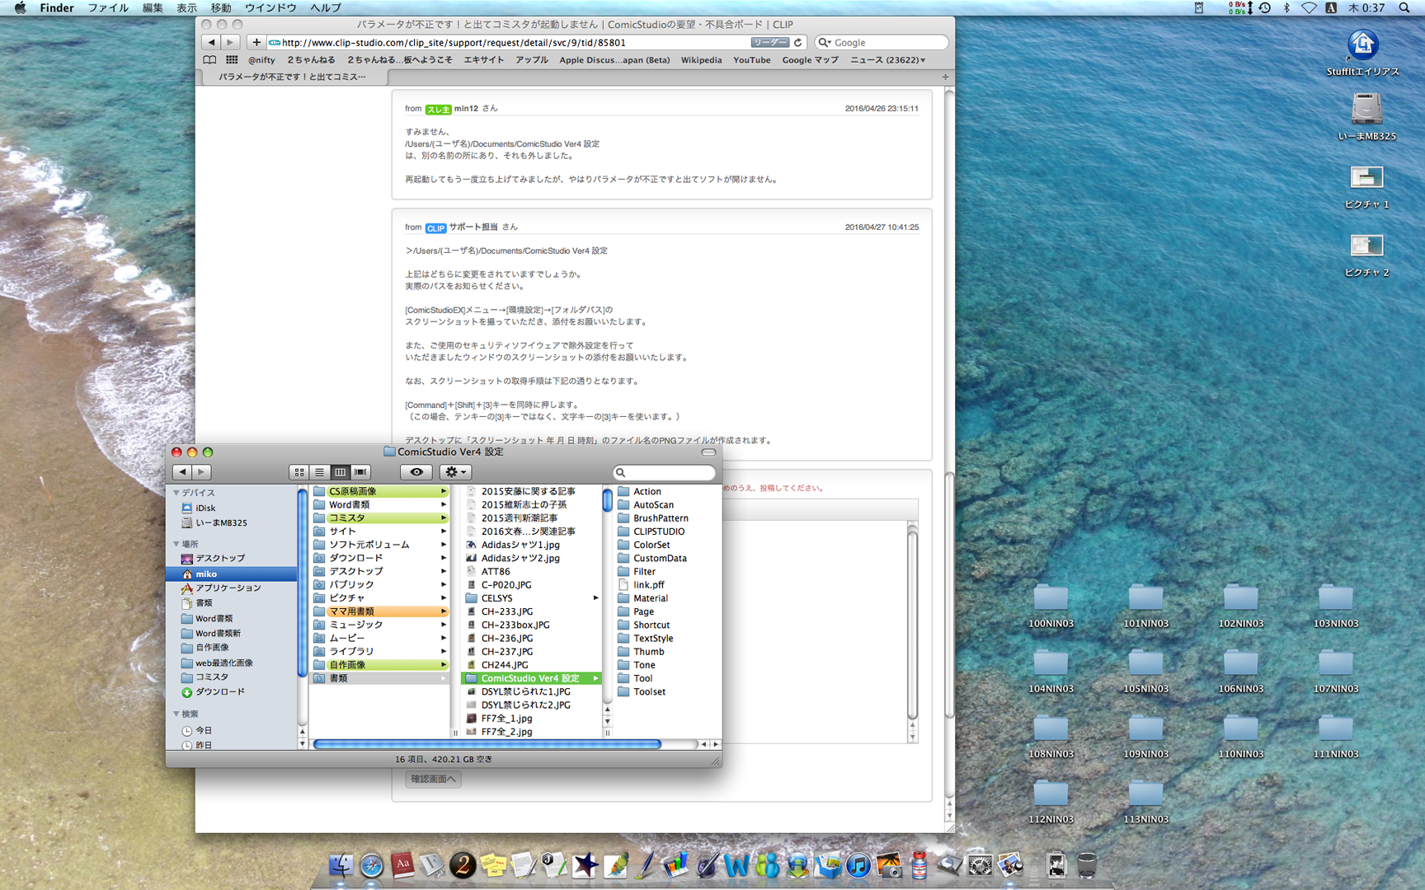Enable Cover Flow view in Finder

tap(360, 472)
